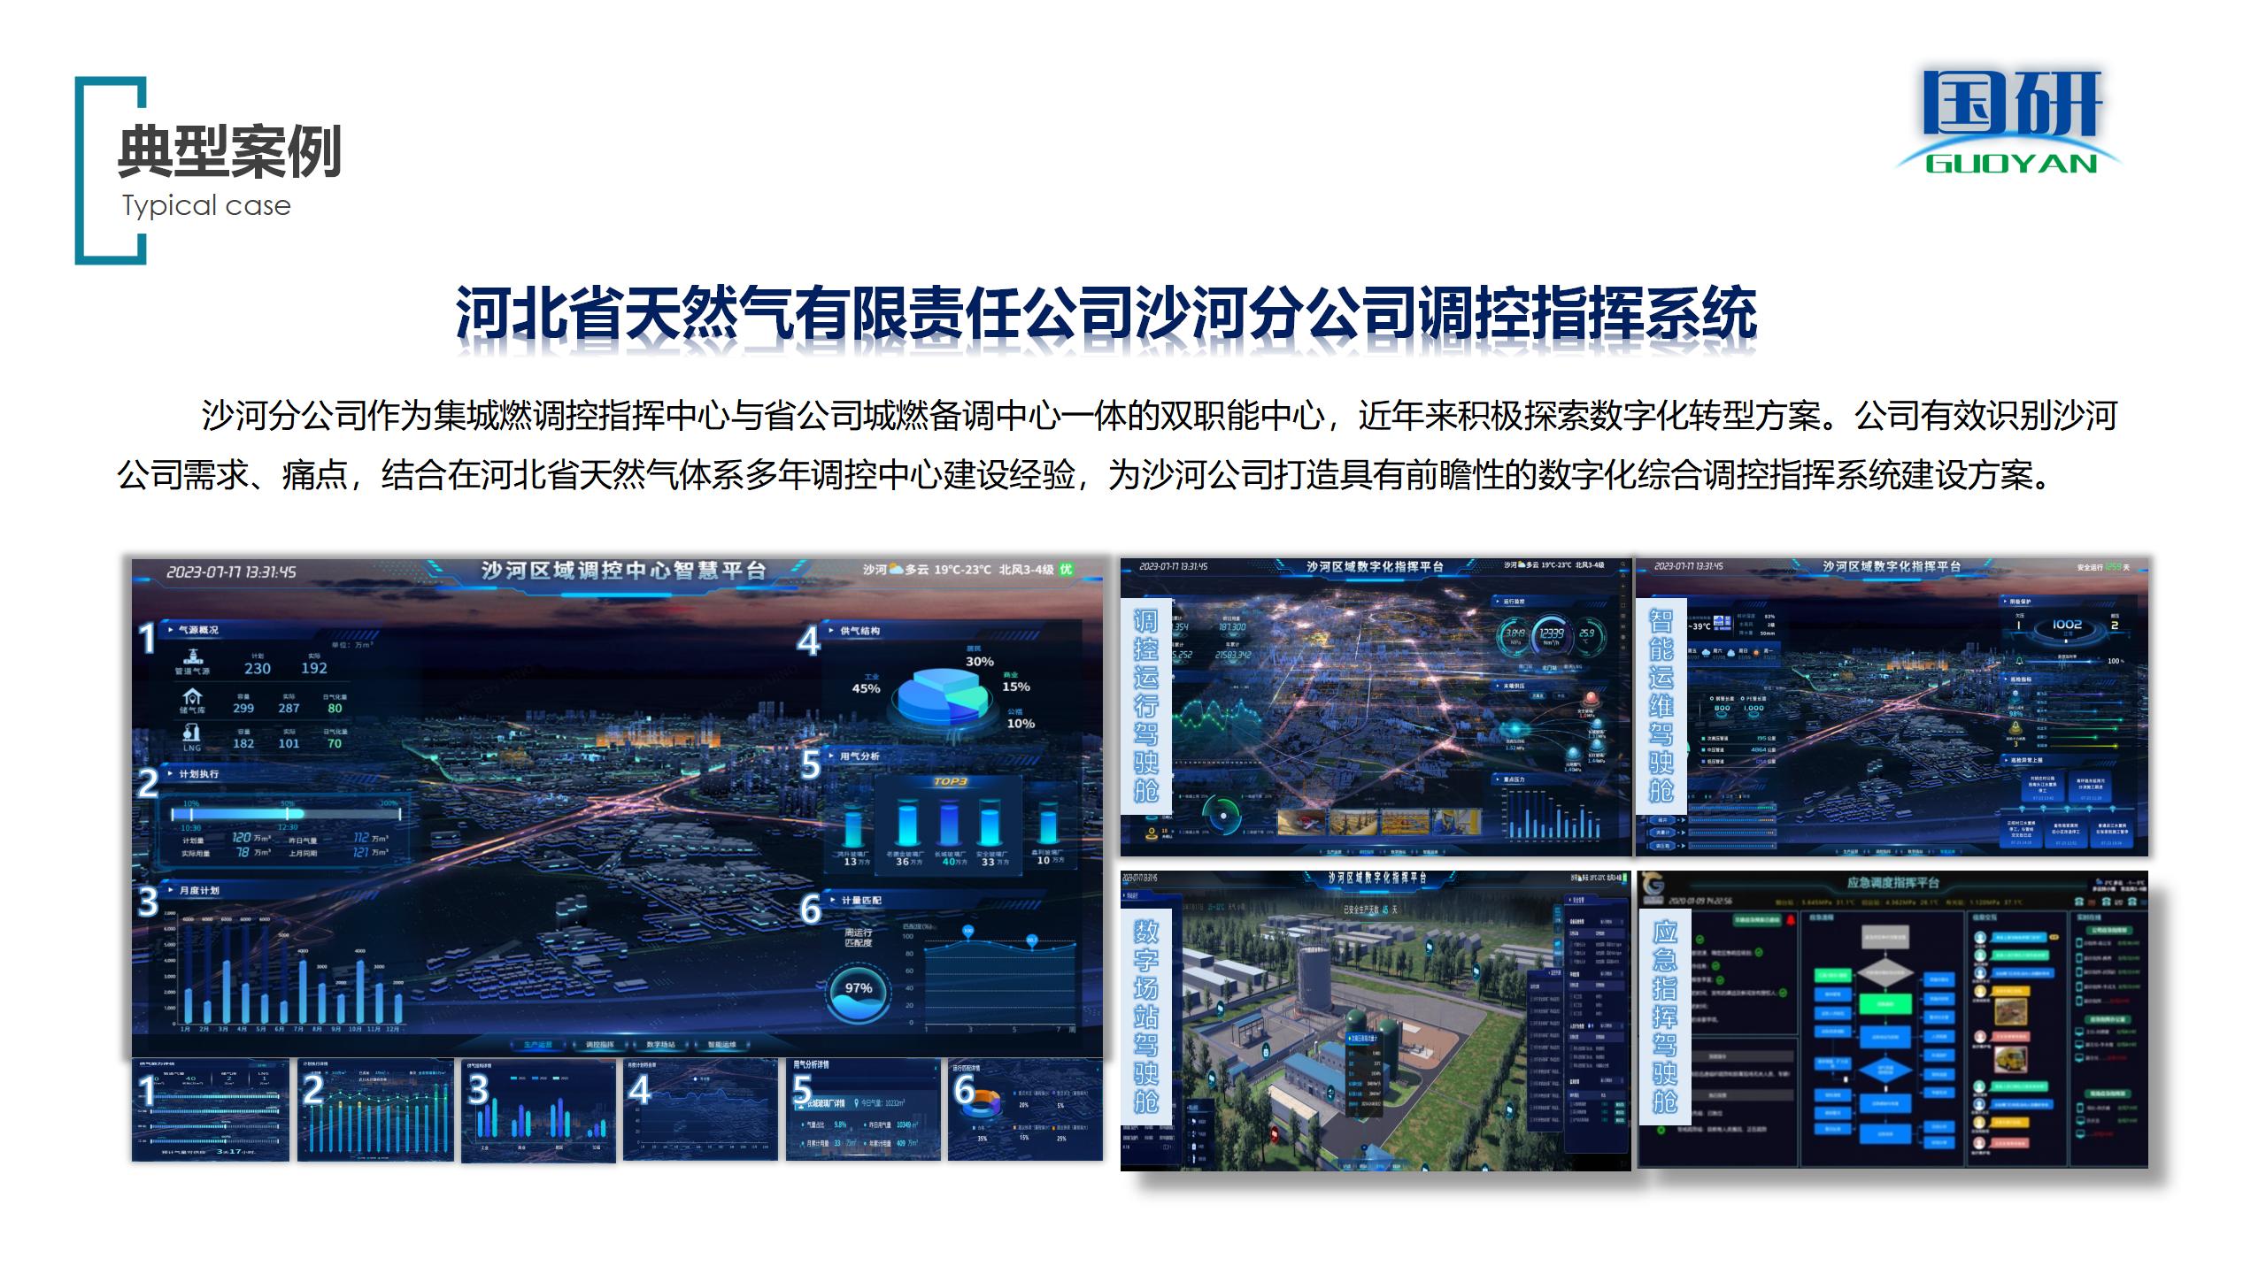This screenshot has width=2266, height=1274.
Task: Click the first site photo in 调控 dashboard
Action: pyautogui.click(x=1301, y=824)
